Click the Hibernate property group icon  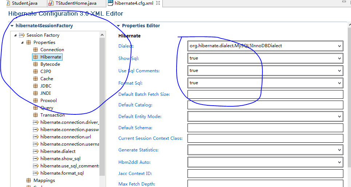35,57
